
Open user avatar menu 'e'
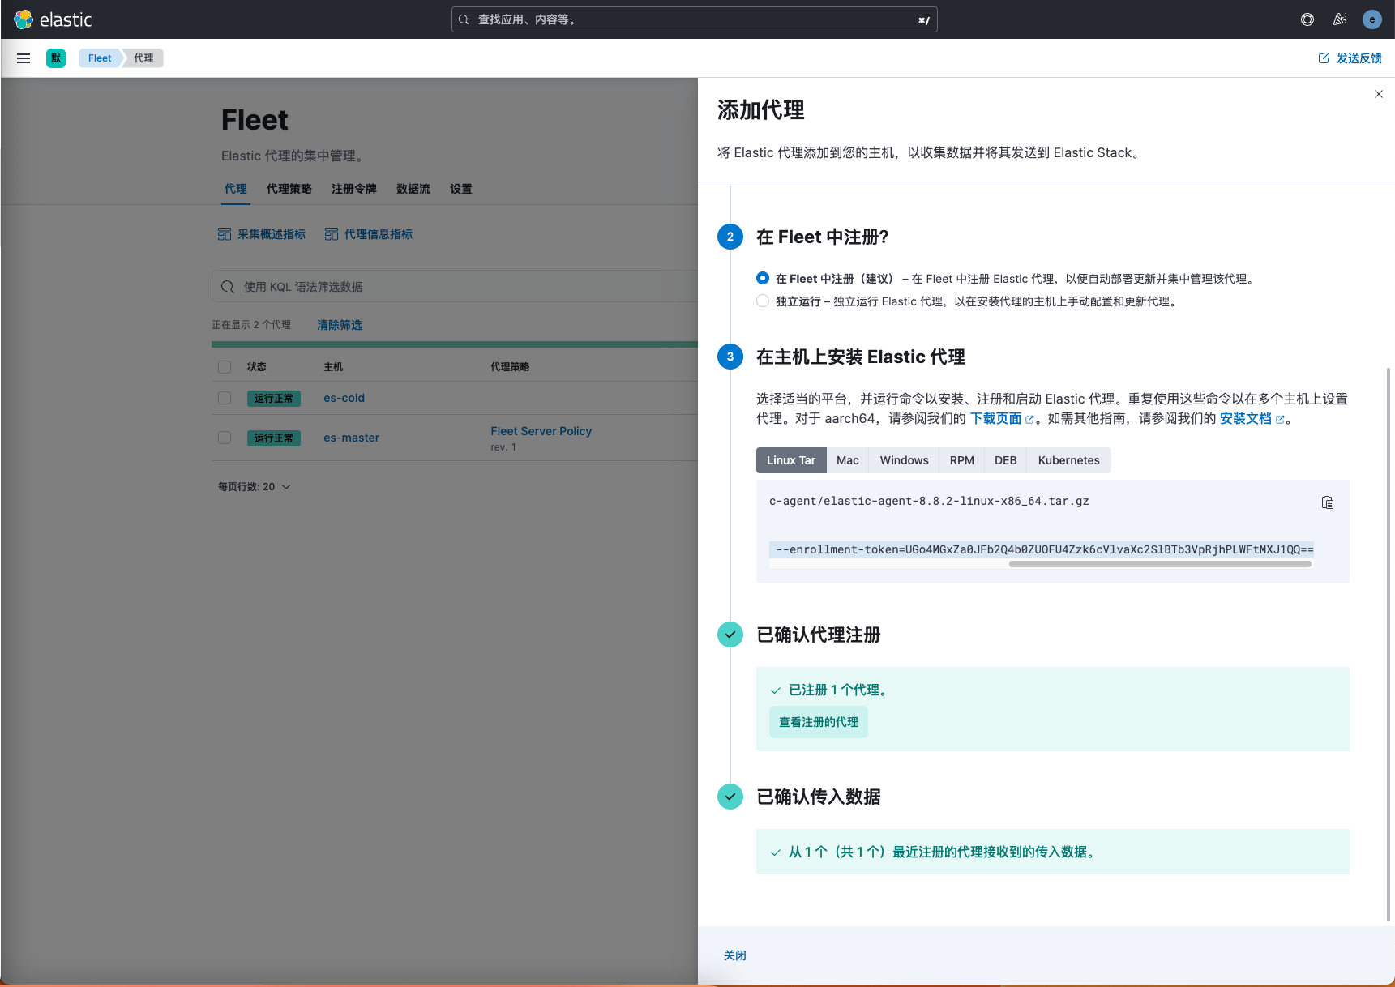[x=1372, y=19]
